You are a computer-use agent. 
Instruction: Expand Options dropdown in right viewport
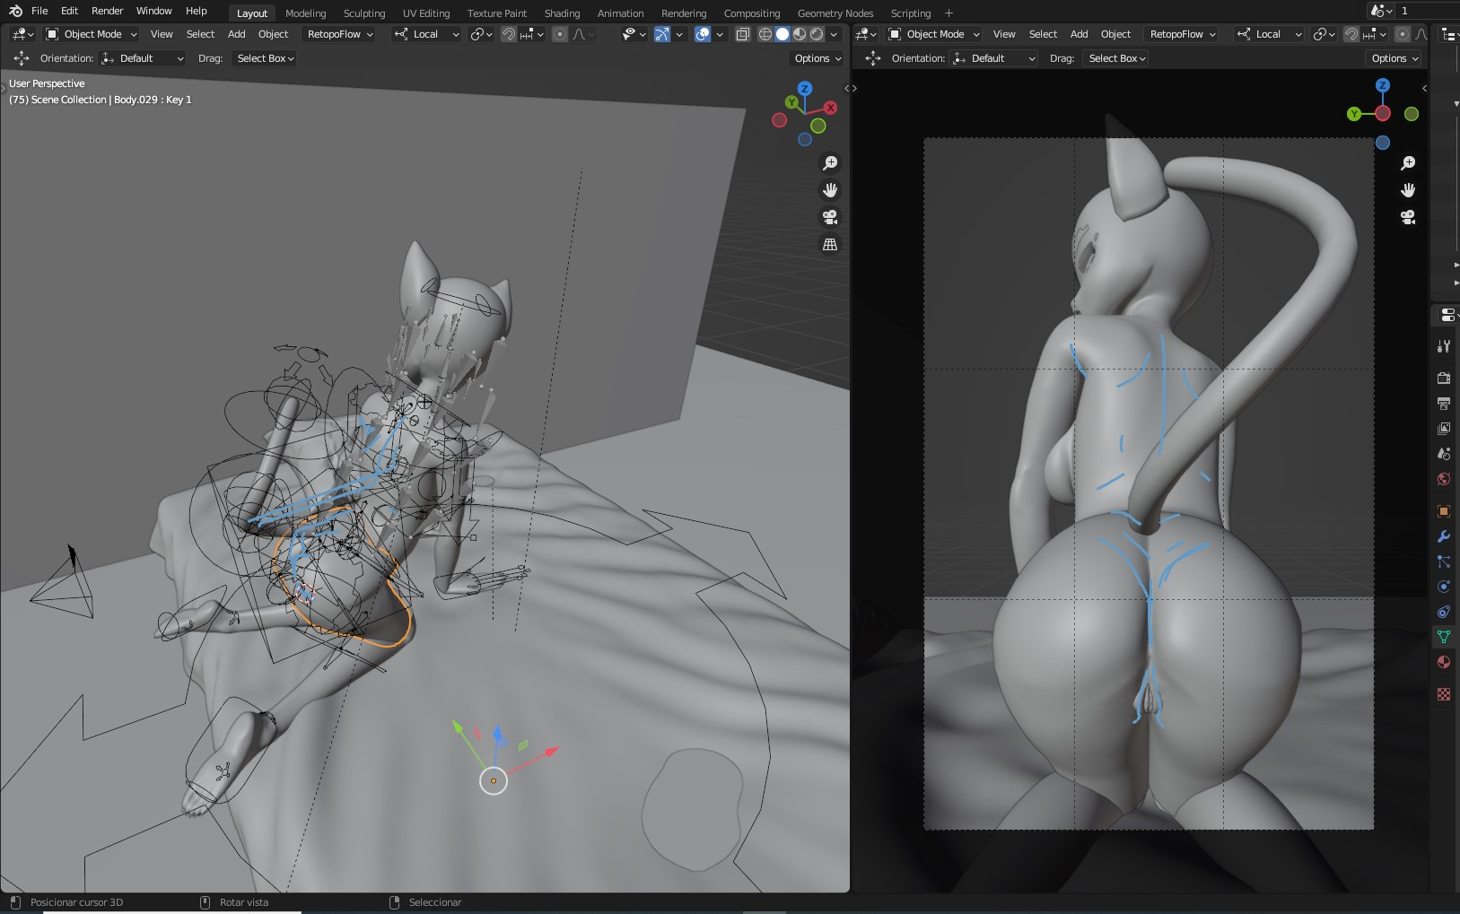[x=1394, y=58]
